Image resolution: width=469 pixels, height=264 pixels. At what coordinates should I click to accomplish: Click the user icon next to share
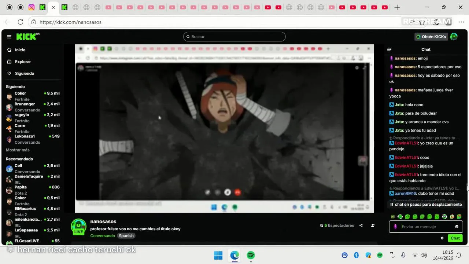coord(373,225)
